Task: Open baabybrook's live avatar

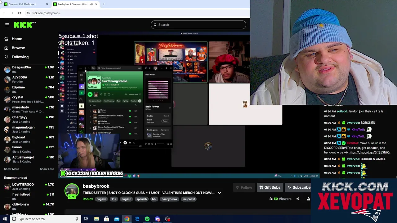Action: (x=72, y=191)
